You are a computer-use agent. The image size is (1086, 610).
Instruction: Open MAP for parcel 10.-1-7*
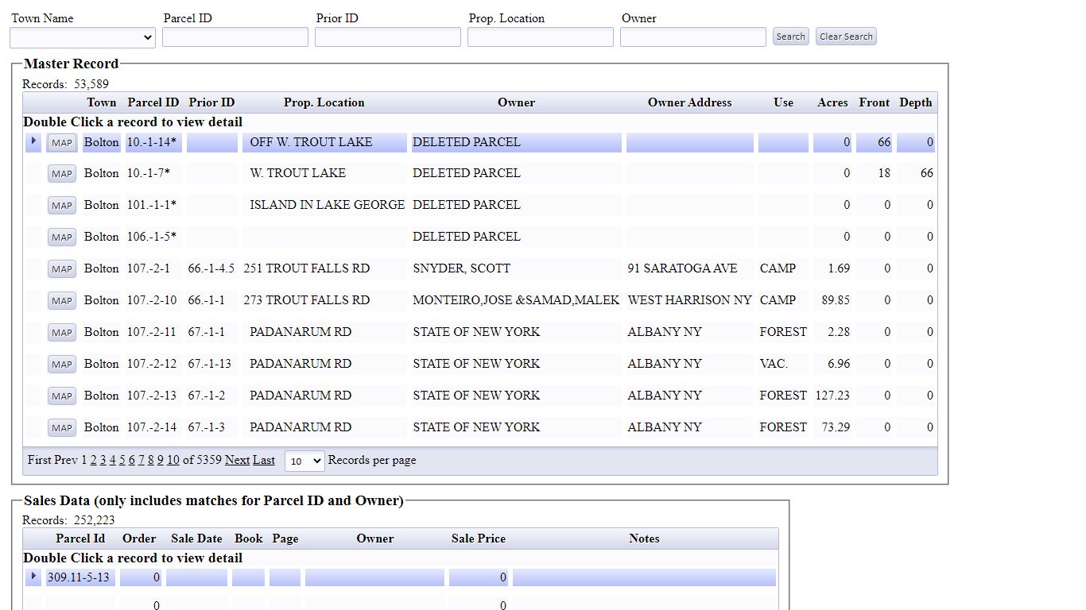62,174
